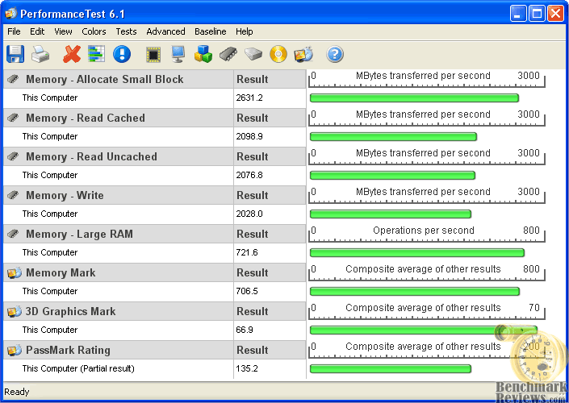The image size is (569, 403).
Task: Click the 2028.0 result value
Action: pyautogui.click(x=249, y=214)
